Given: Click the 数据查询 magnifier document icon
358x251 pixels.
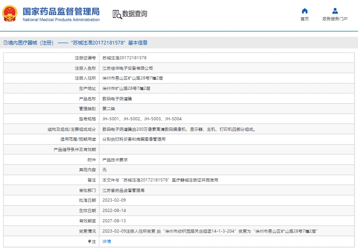Looking at the screenshot, I should 117,14.
